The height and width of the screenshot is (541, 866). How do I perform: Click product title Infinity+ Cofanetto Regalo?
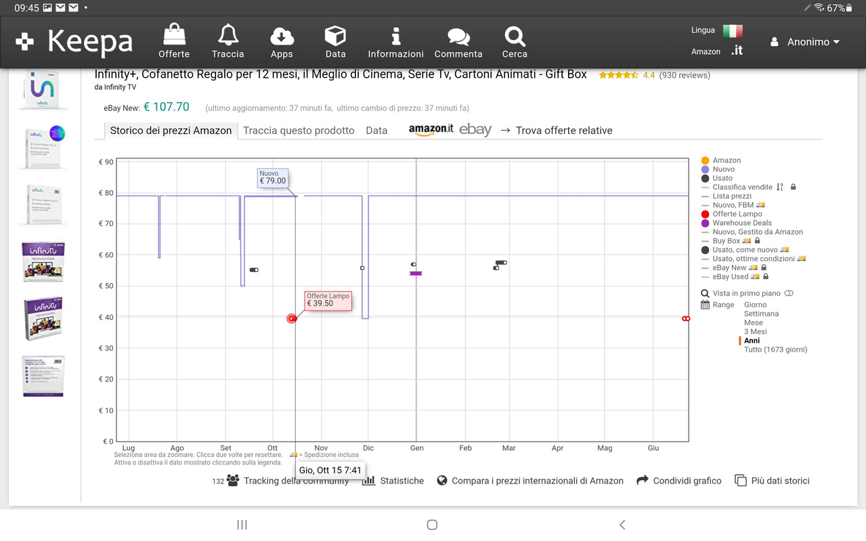tap(341, 74)
